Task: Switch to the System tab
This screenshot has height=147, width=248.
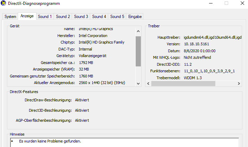Action: point(10,17)
